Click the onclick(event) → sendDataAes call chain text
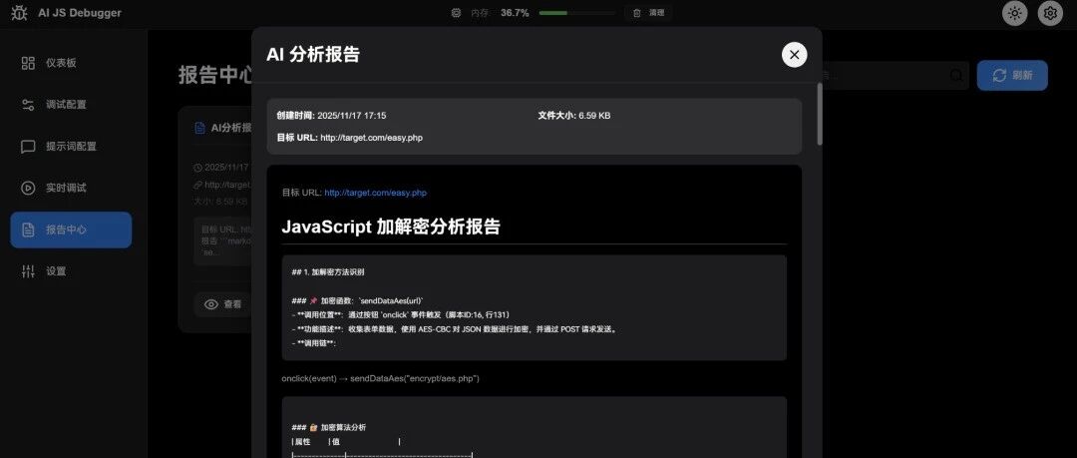The image size is (1077, 458). (381, 379)
